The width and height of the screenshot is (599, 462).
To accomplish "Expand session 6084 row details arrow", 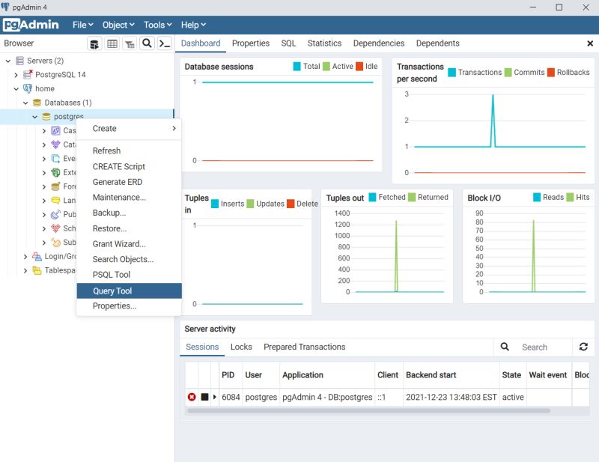I will [x=215, y=397].
